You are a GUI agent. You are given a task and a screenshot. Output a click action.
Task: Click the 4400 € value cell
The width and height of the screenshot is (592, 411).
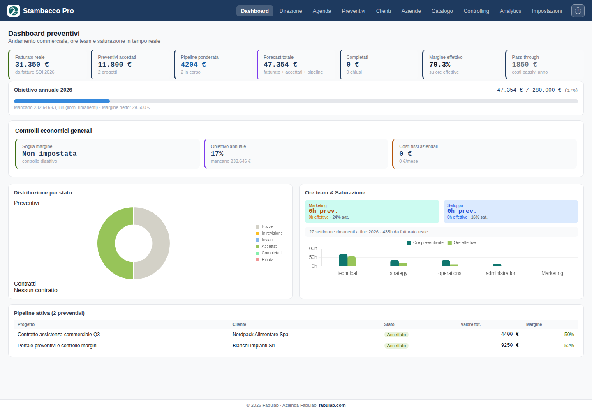tap(510, 335)
